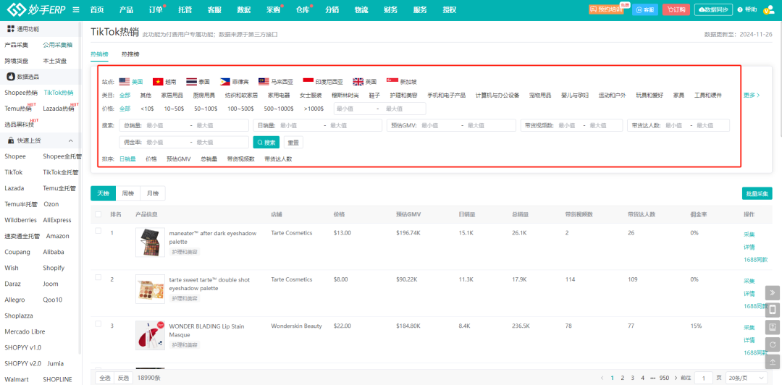Sort by 预估GMV
The height and width of the screenshot is (385, 782).
[179, 159]
